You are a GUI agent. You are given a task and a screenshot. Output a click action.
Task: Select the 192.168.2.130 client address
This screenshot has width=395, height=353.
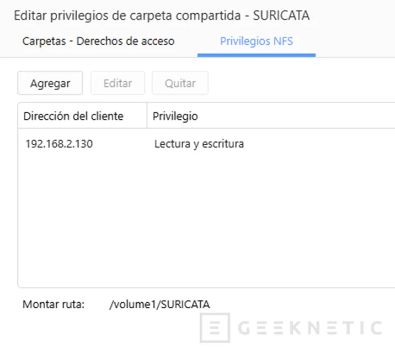(x=59, y=144)
